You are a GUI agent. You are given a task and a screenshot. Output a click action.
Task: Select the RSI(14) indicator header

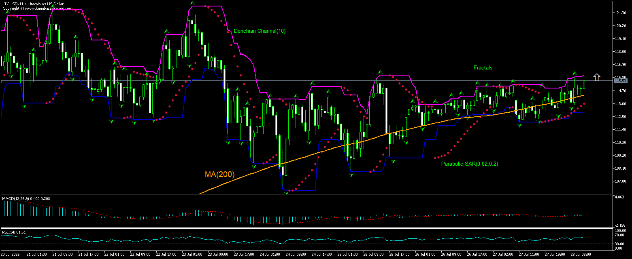[x=14, y=232]
